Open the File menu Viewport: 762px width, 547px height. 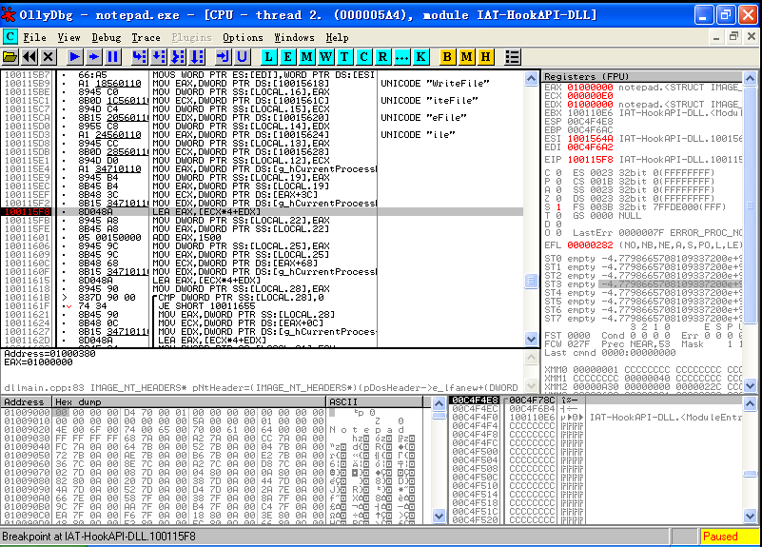click(x=34, y=37)
